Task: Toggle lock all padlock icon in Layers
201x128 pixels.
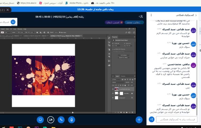Action: [125, 85]
